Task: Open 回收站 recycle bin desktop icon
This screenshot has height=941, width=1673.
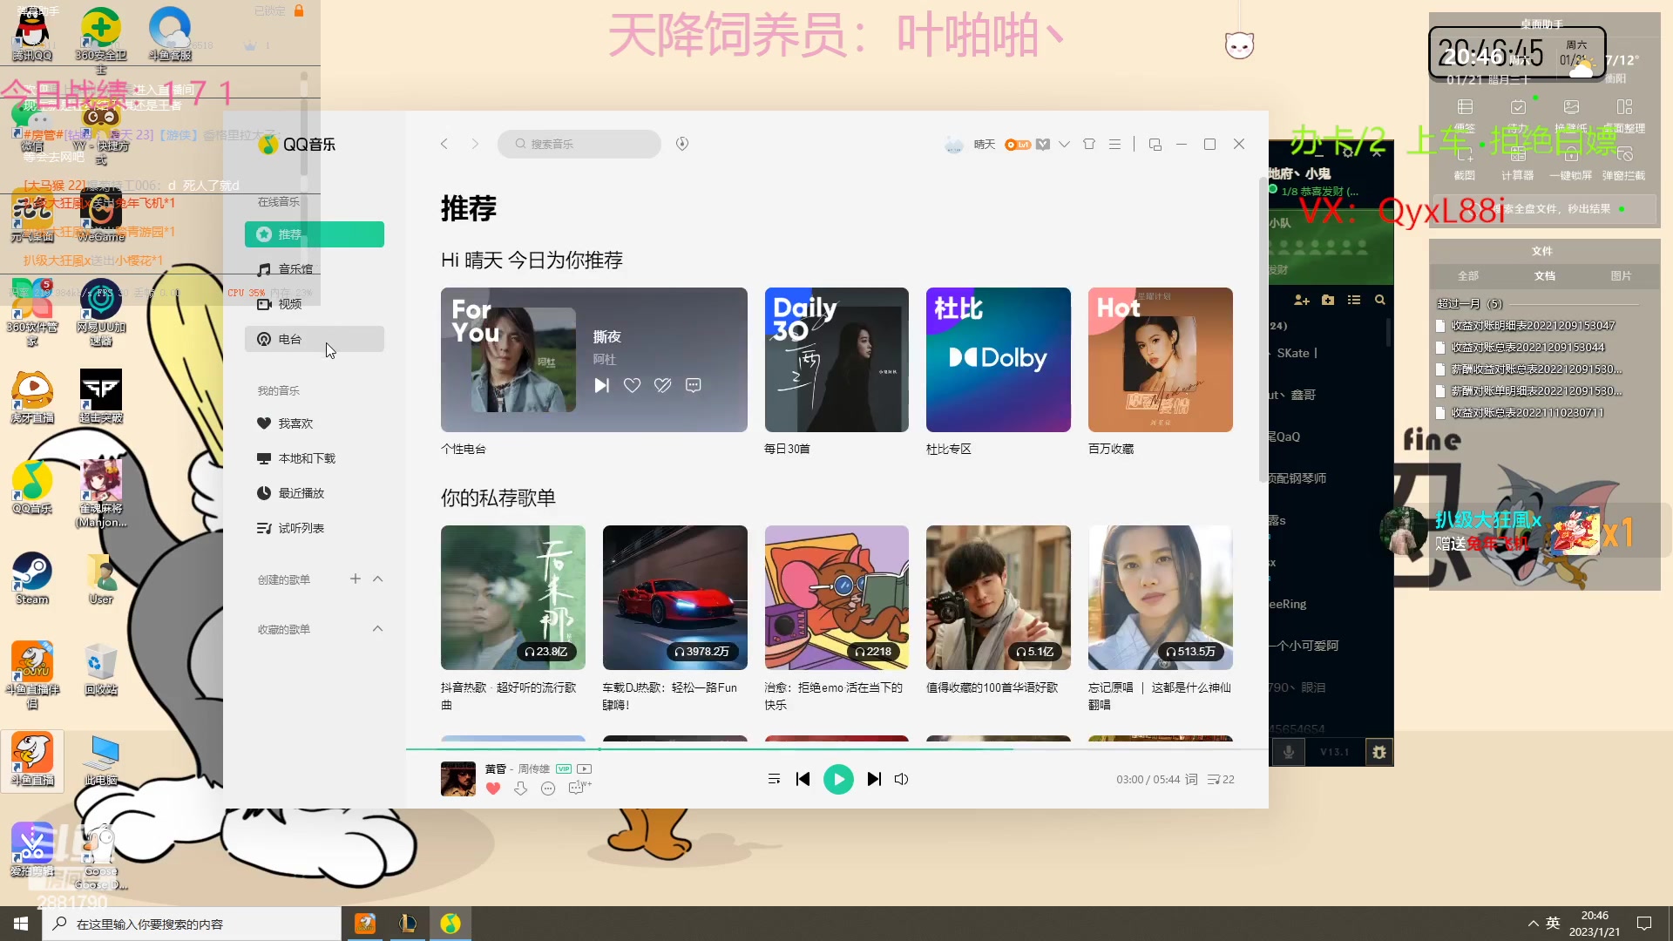Action: pos(101,669)
